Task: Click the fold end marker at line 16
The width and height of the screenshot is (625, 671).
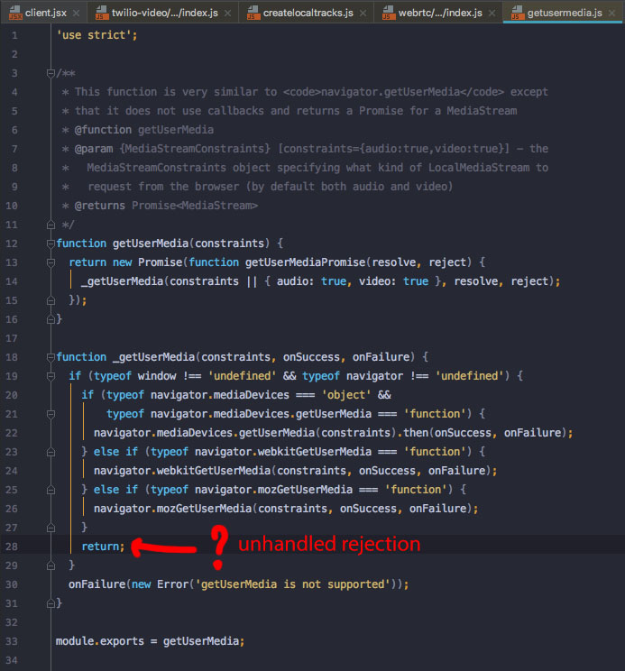Action: [x=51, y=319]
